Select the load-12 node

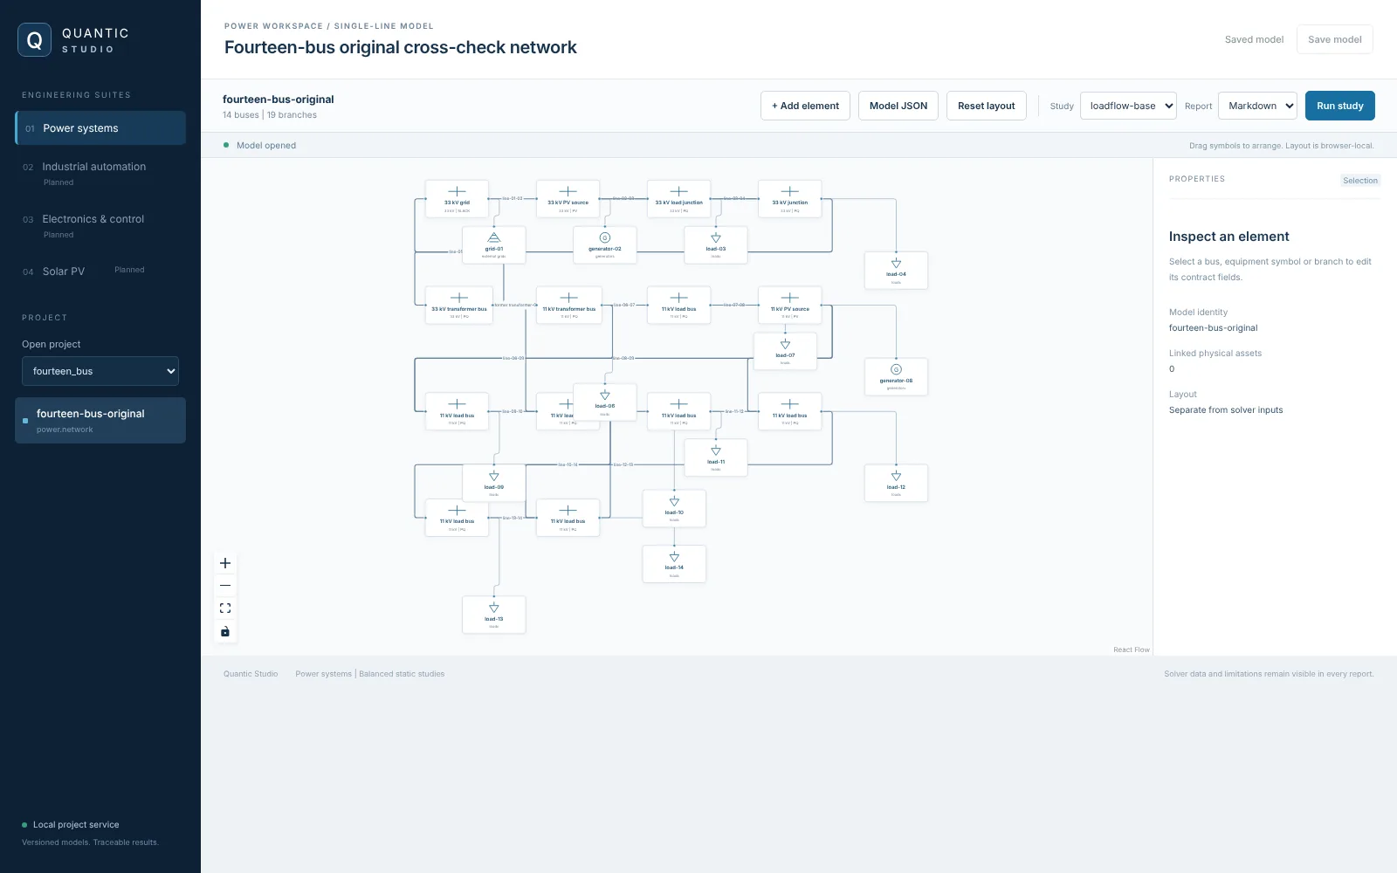click(896, 483)
